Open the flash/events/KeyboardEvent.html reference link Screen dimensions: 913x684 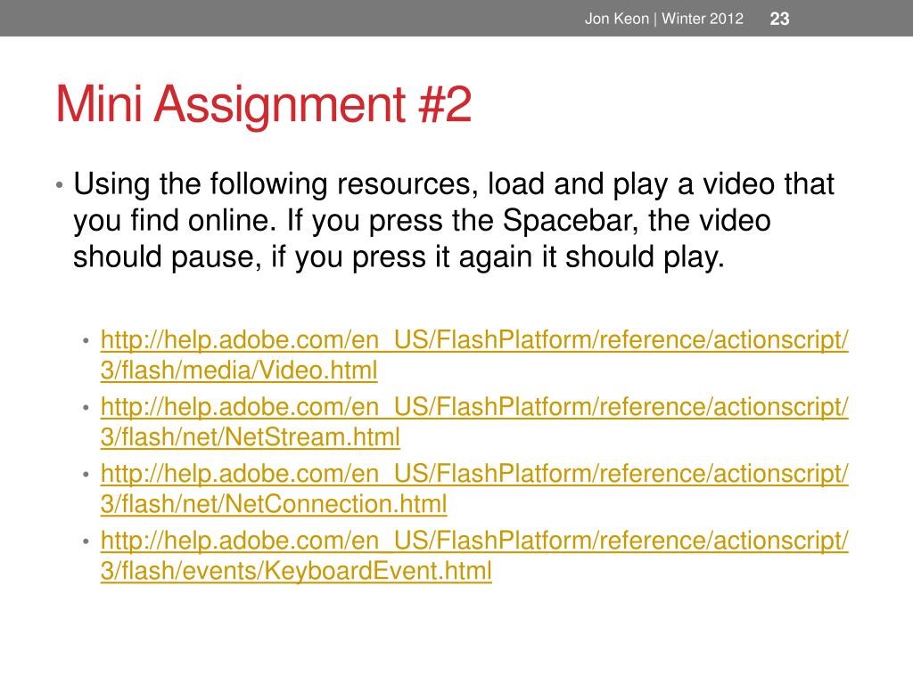click(x=474, y=556)
